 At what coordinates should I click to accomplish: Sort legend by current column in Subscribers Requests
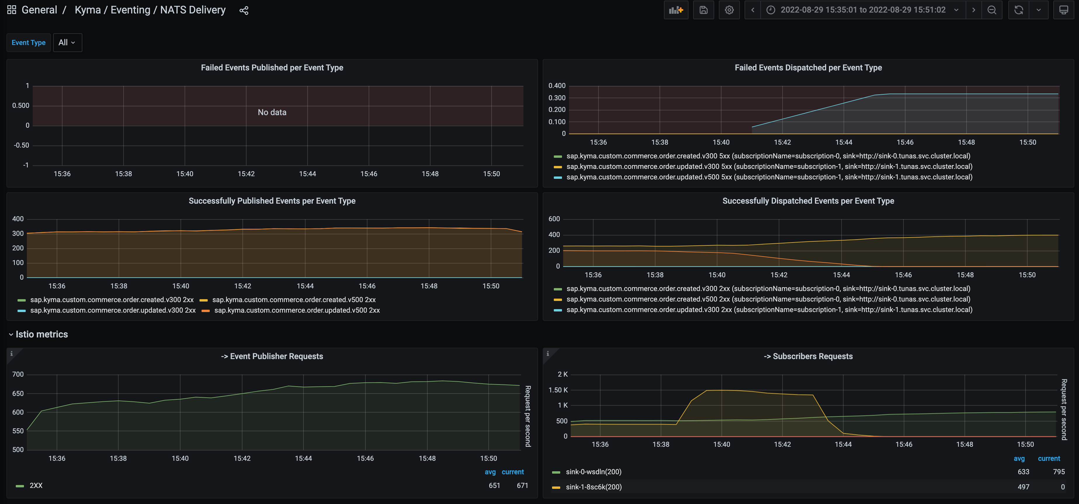tap(1048, 458)
